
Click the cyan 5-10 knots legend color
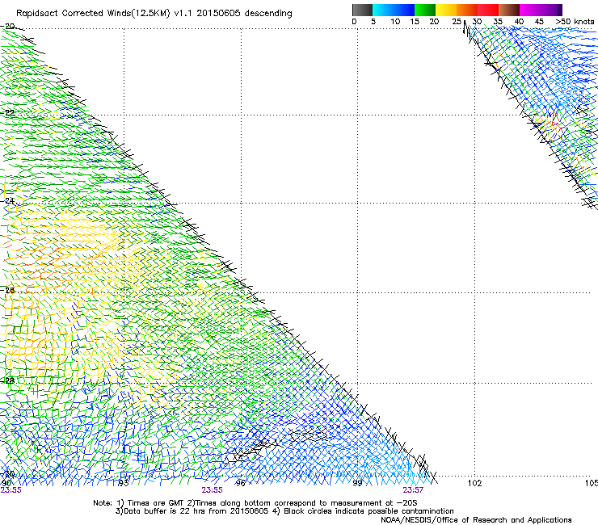point(383,10)
